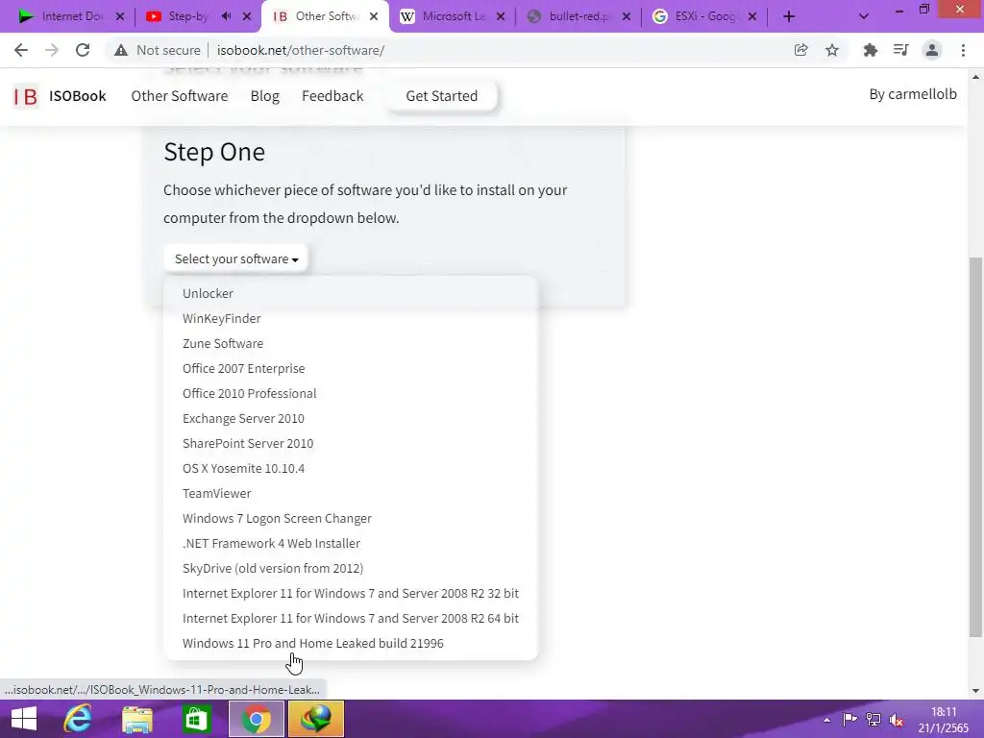Close the bullet-red tab

coord(627,17)
